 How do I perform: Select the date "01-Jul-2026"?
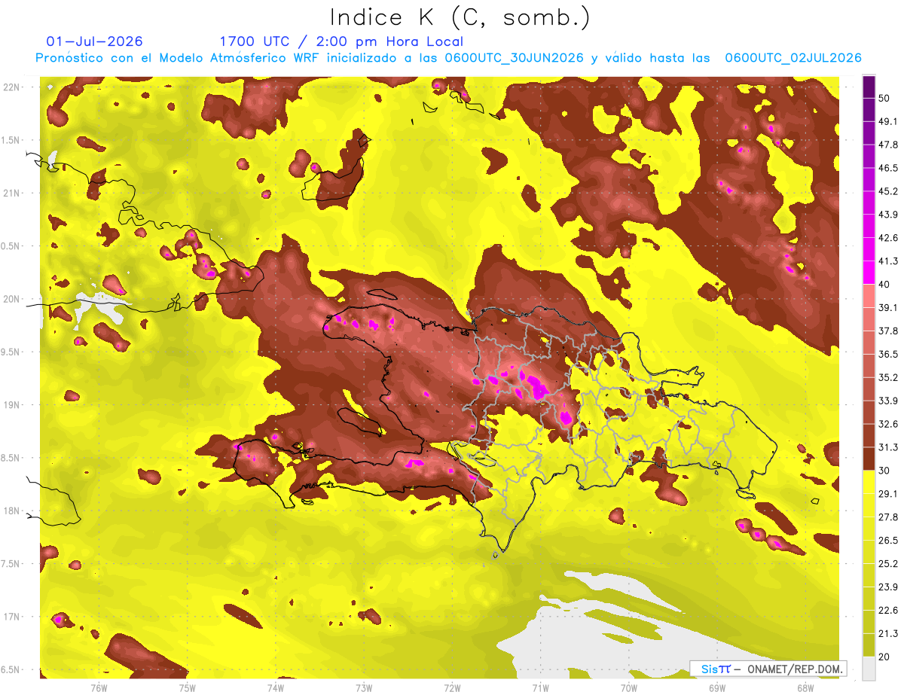[x=94, y=41]
